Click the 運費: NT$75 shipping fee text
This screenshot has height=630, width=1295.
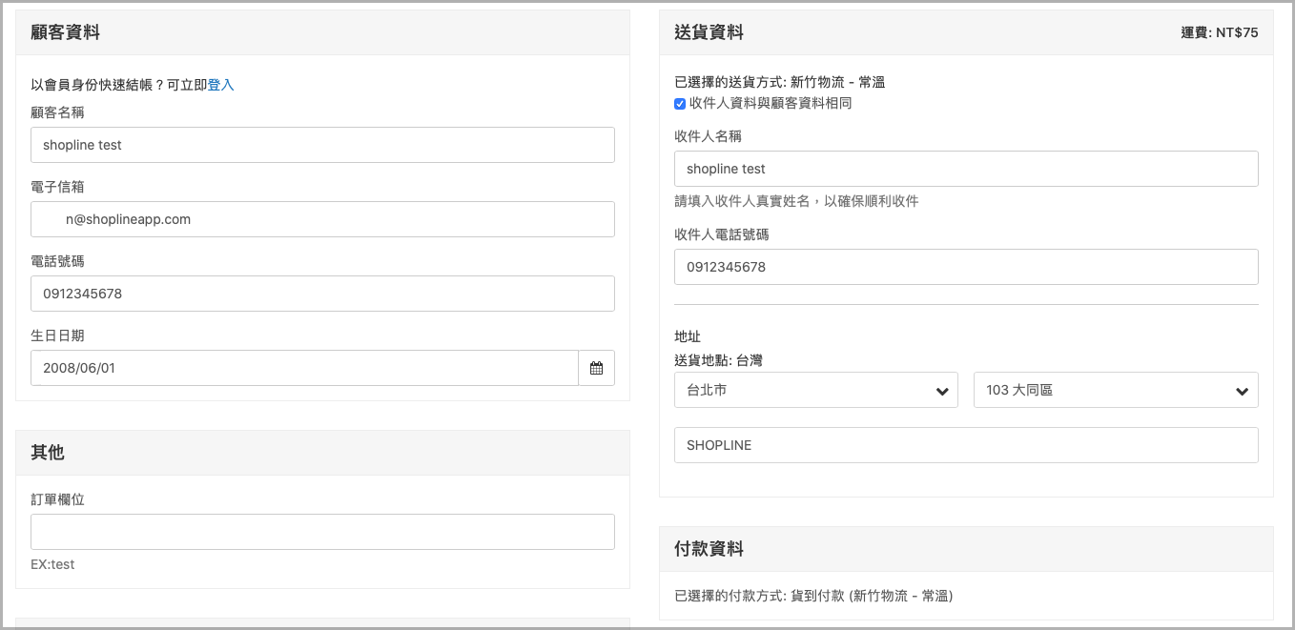click(1220, 32)
